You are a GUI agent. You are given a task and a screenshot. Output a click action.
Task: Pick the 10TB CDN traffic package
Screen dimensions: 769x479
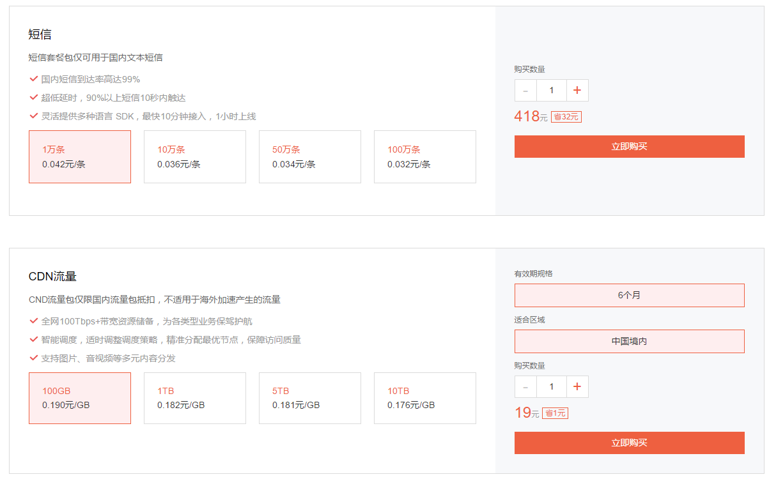coord(425,399)
